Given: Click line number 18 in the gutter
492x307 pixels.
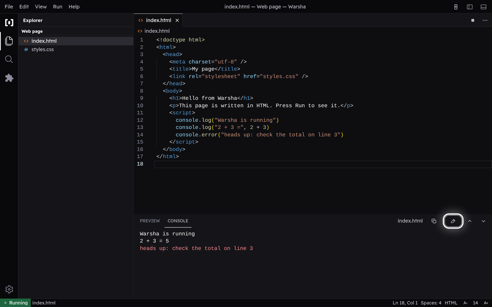Looking at the screenshot, I should (140, 164).
